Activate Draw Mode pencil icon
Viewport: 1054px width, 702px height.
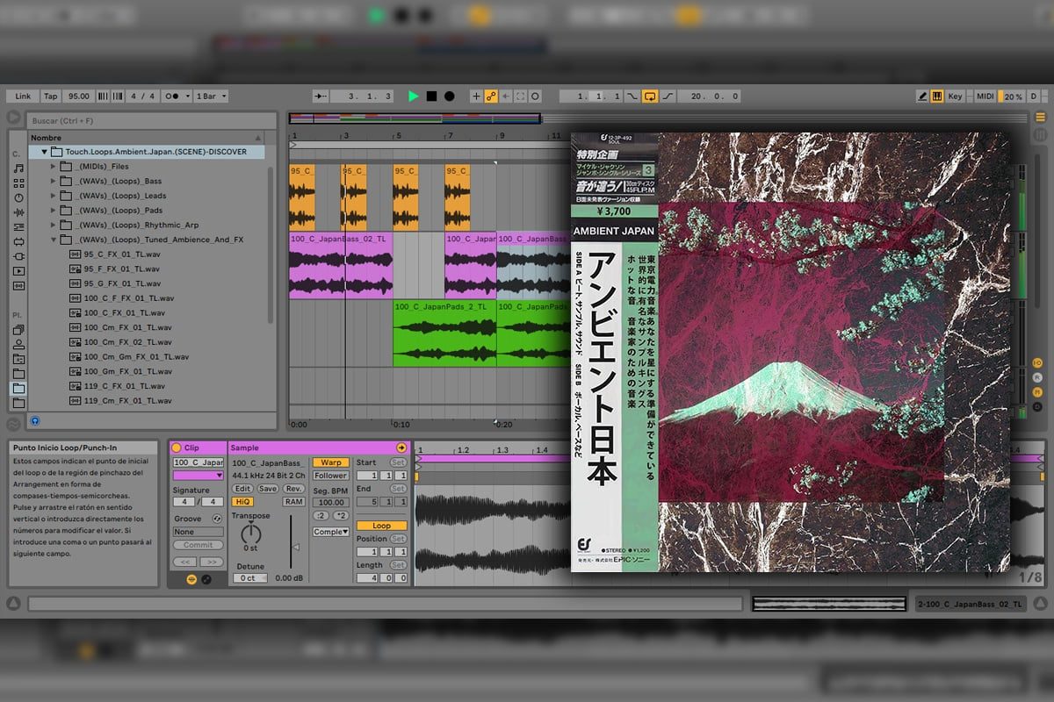(922, 97)
